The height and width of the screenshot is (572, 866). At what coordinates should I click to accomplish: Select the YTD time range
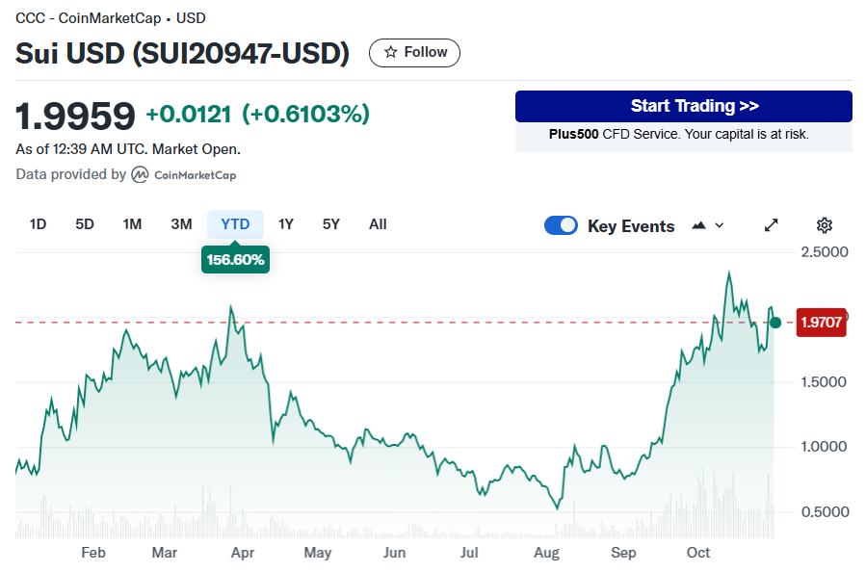click(x=235, y=224)
